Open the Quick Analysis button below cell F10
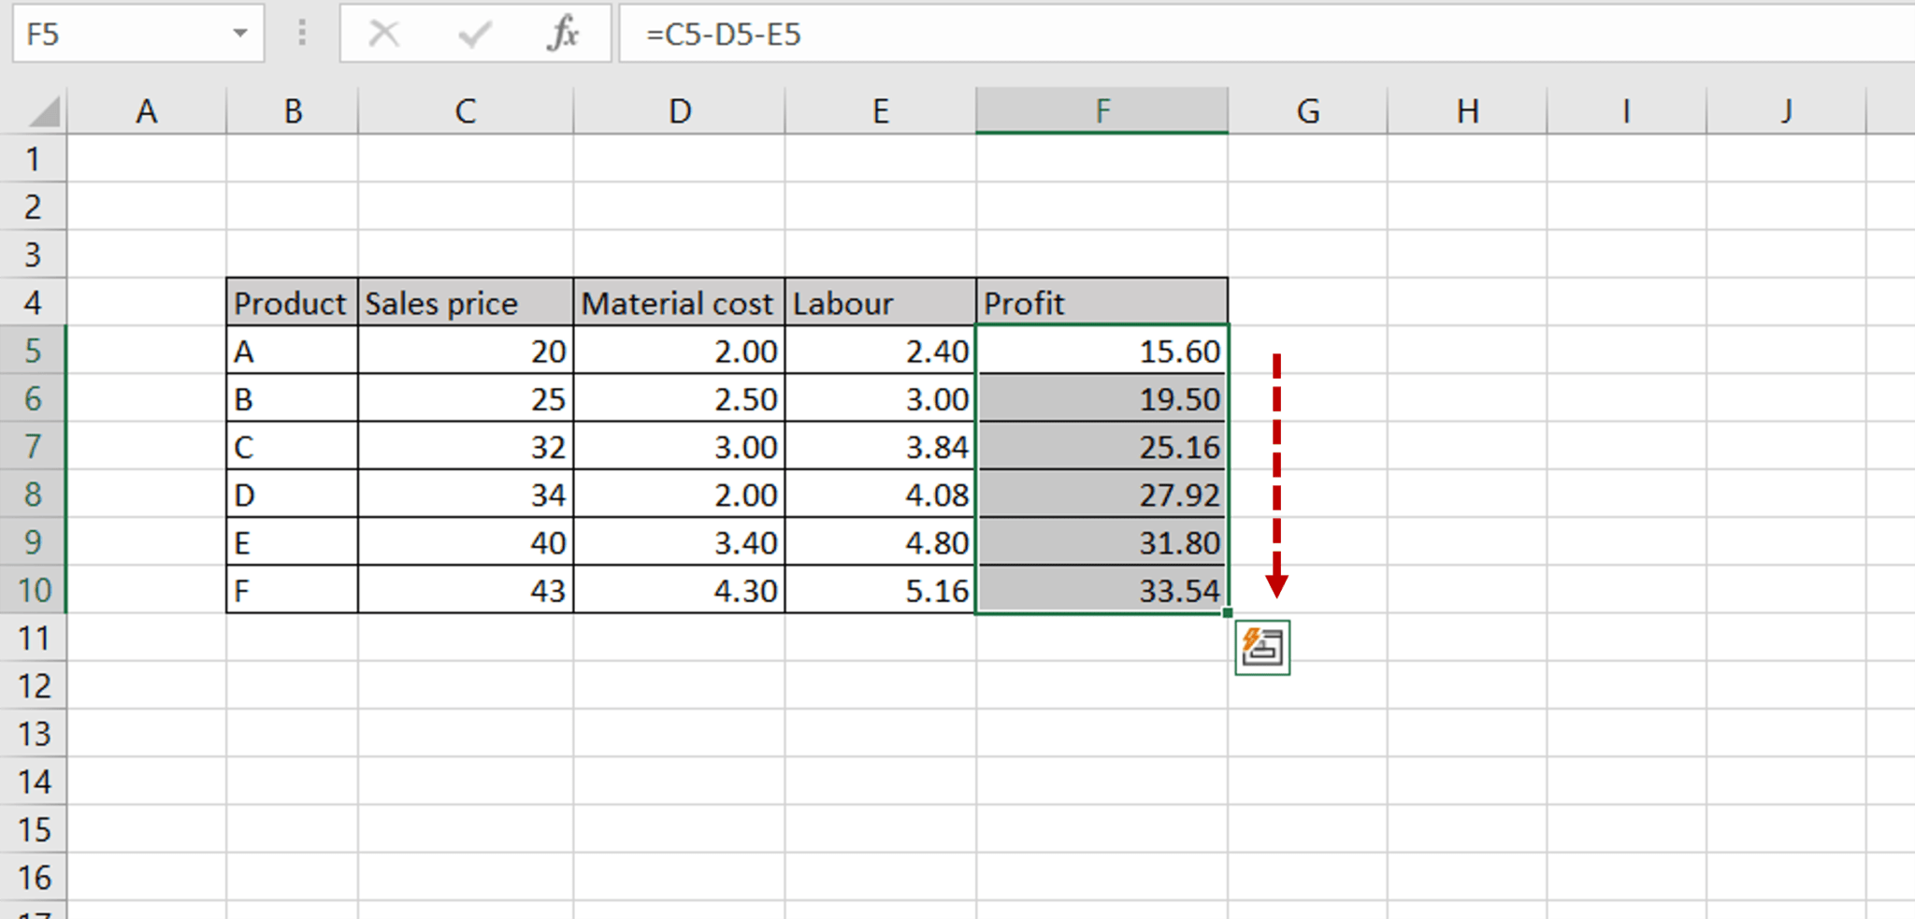The image size is (1915, 919). (1265, 645)
